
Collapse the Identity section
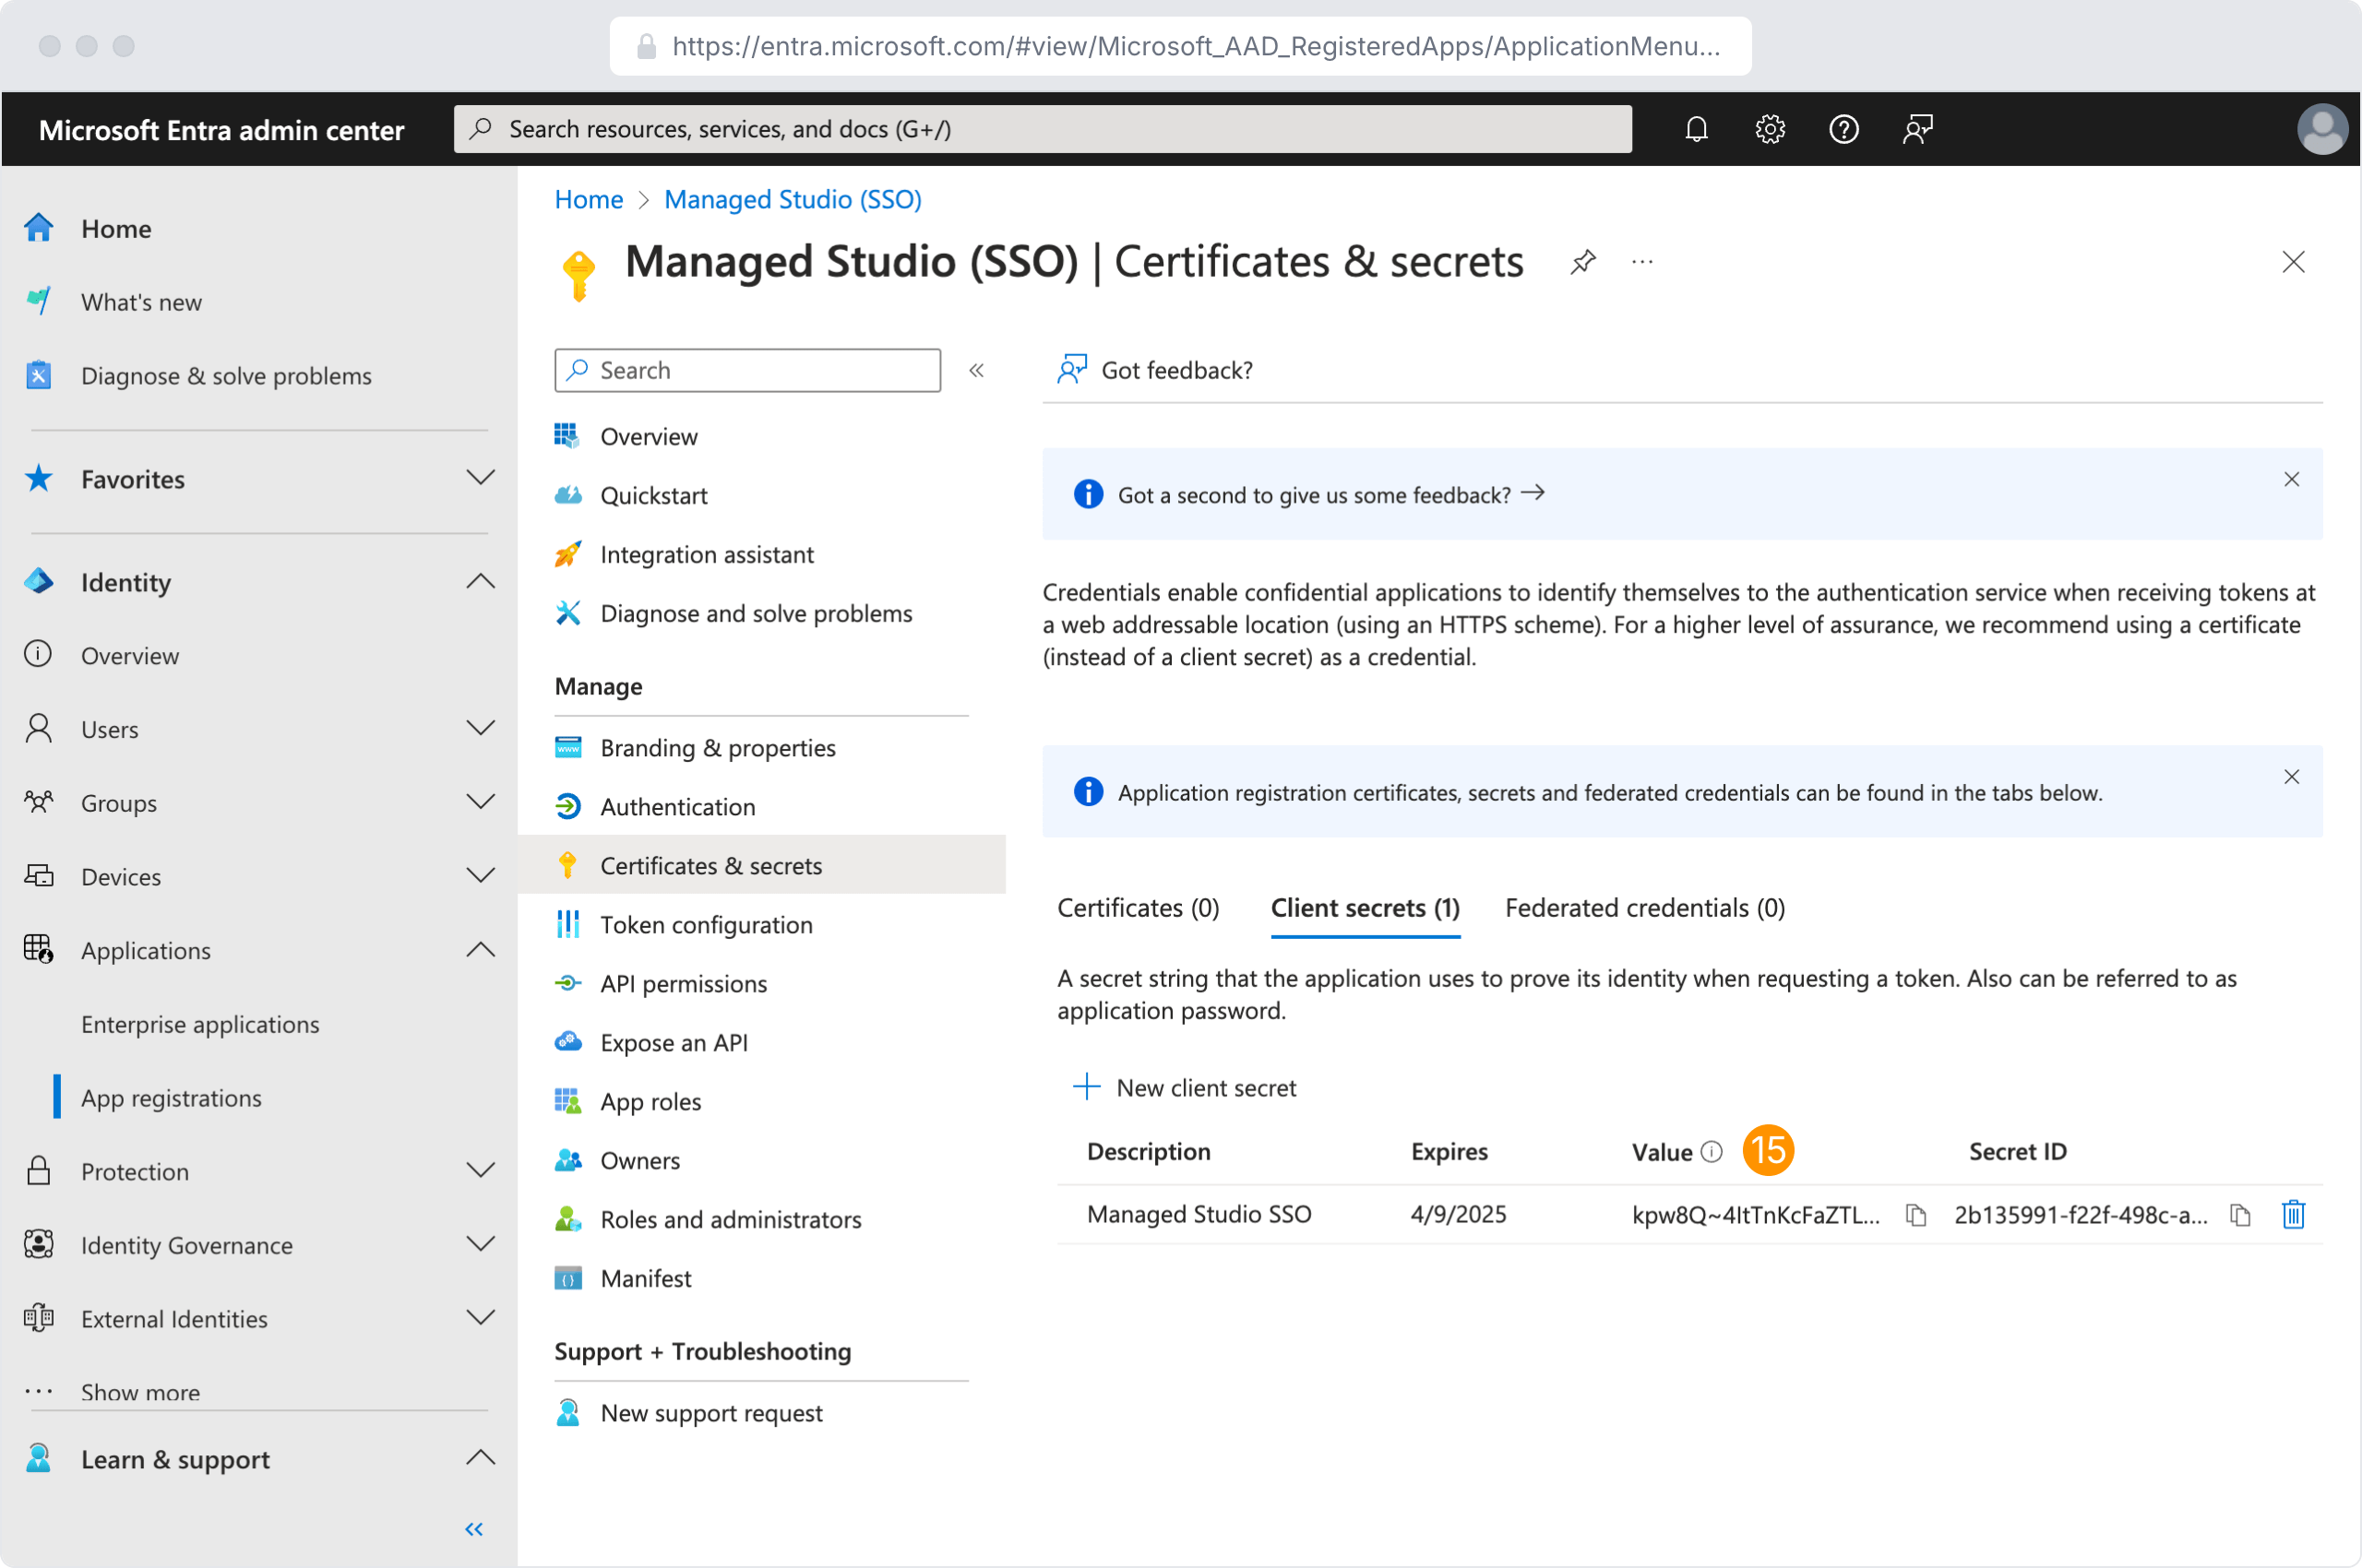pyautogui.click(x=480, y=581)
